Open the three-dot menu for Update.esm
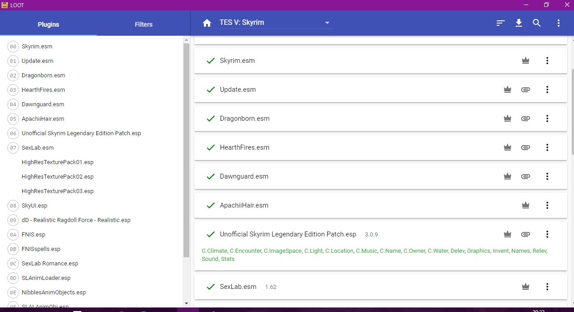Viewport: 574px width, 312px height. (547, 90)
